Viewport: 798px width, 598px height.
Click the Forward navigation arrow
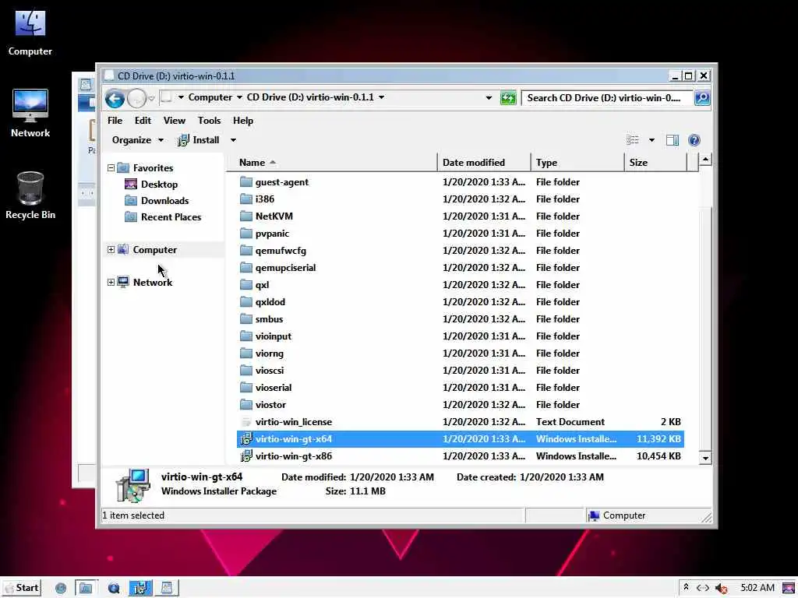(x=136, y=98)
